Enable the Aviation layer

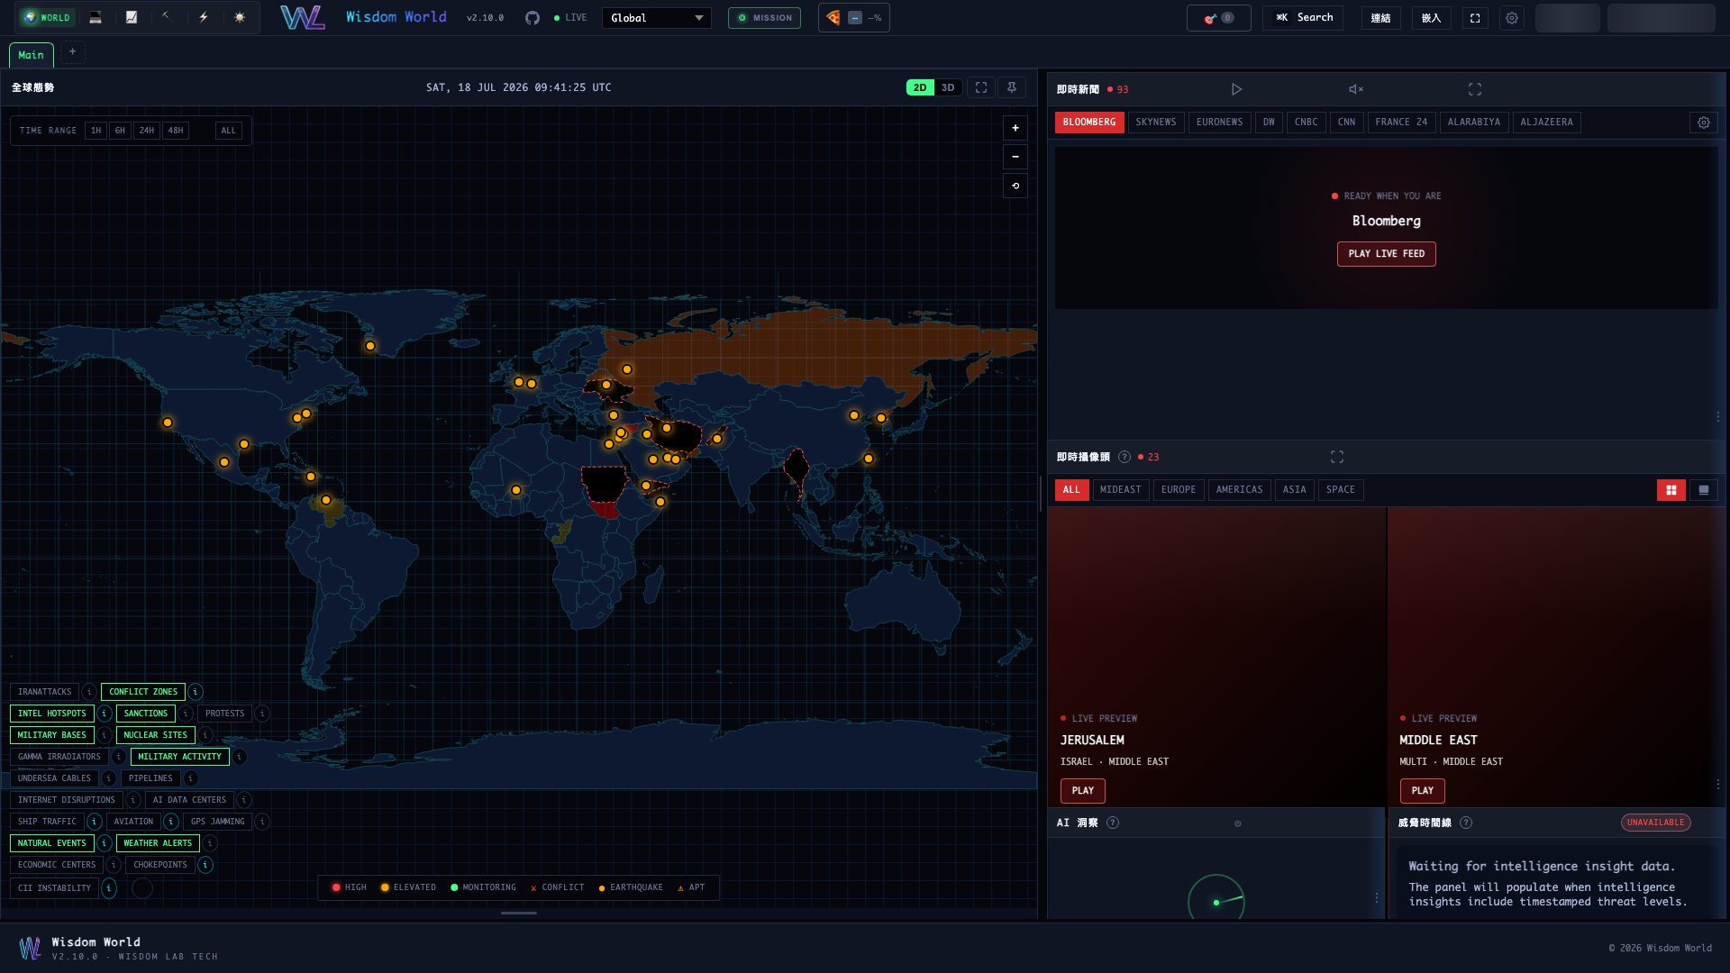tap(134, 822)
